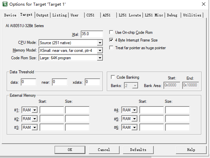The height and width of the screenshot is (158, 210).
Task: Open the #4 external memory type dropdown
Action: 129,110
